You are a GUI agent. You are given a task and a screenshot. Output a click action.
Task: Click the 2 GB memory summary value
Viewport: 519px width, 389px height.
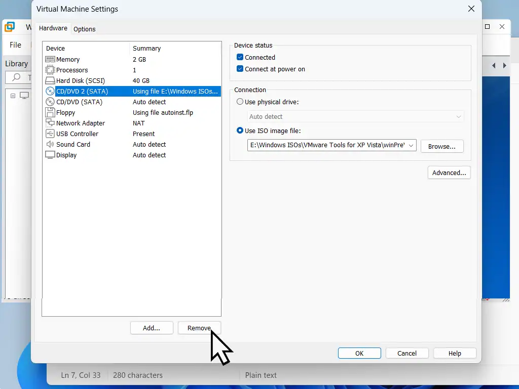click(x=139, y=60)
